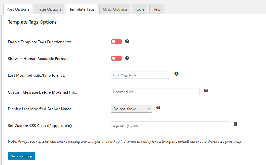The image size is (266, 165).
Task: Click dropdown arrow of Display Author Name select
Action: coord(149,109)
